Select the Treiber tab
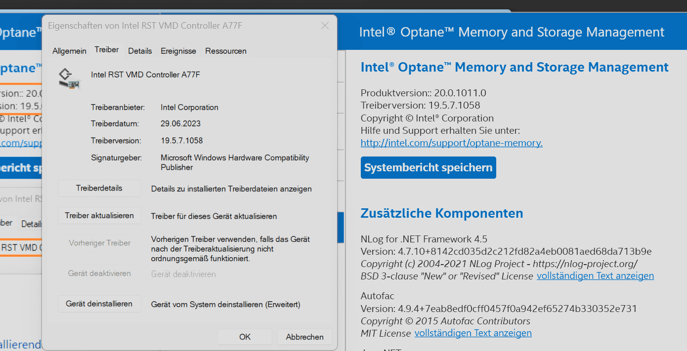 tap(107, 50)
